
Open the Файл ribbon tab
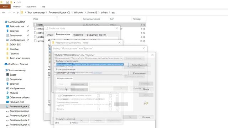click(x=5, y=6)
